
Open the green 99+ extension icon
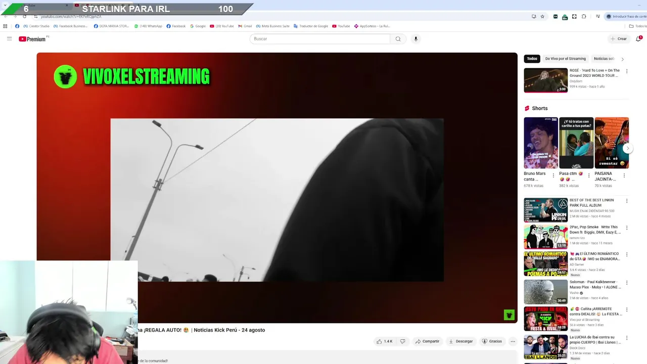tap(565, 17)
